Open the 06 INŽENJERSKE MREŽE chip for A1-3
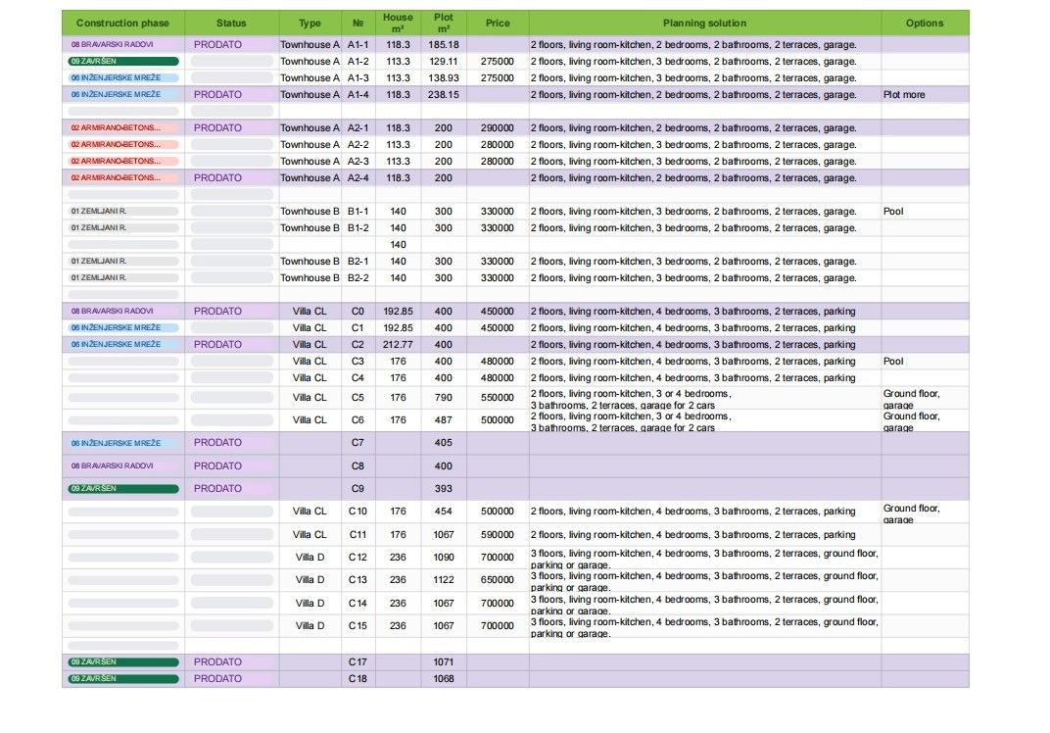This screenshot has height=733, width=1050. pos(123,78)
